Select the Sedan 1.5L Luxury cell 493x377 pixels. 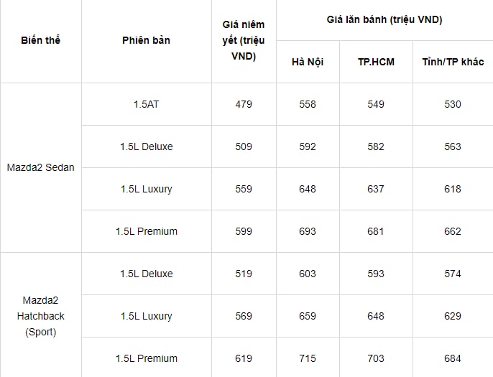146,189
